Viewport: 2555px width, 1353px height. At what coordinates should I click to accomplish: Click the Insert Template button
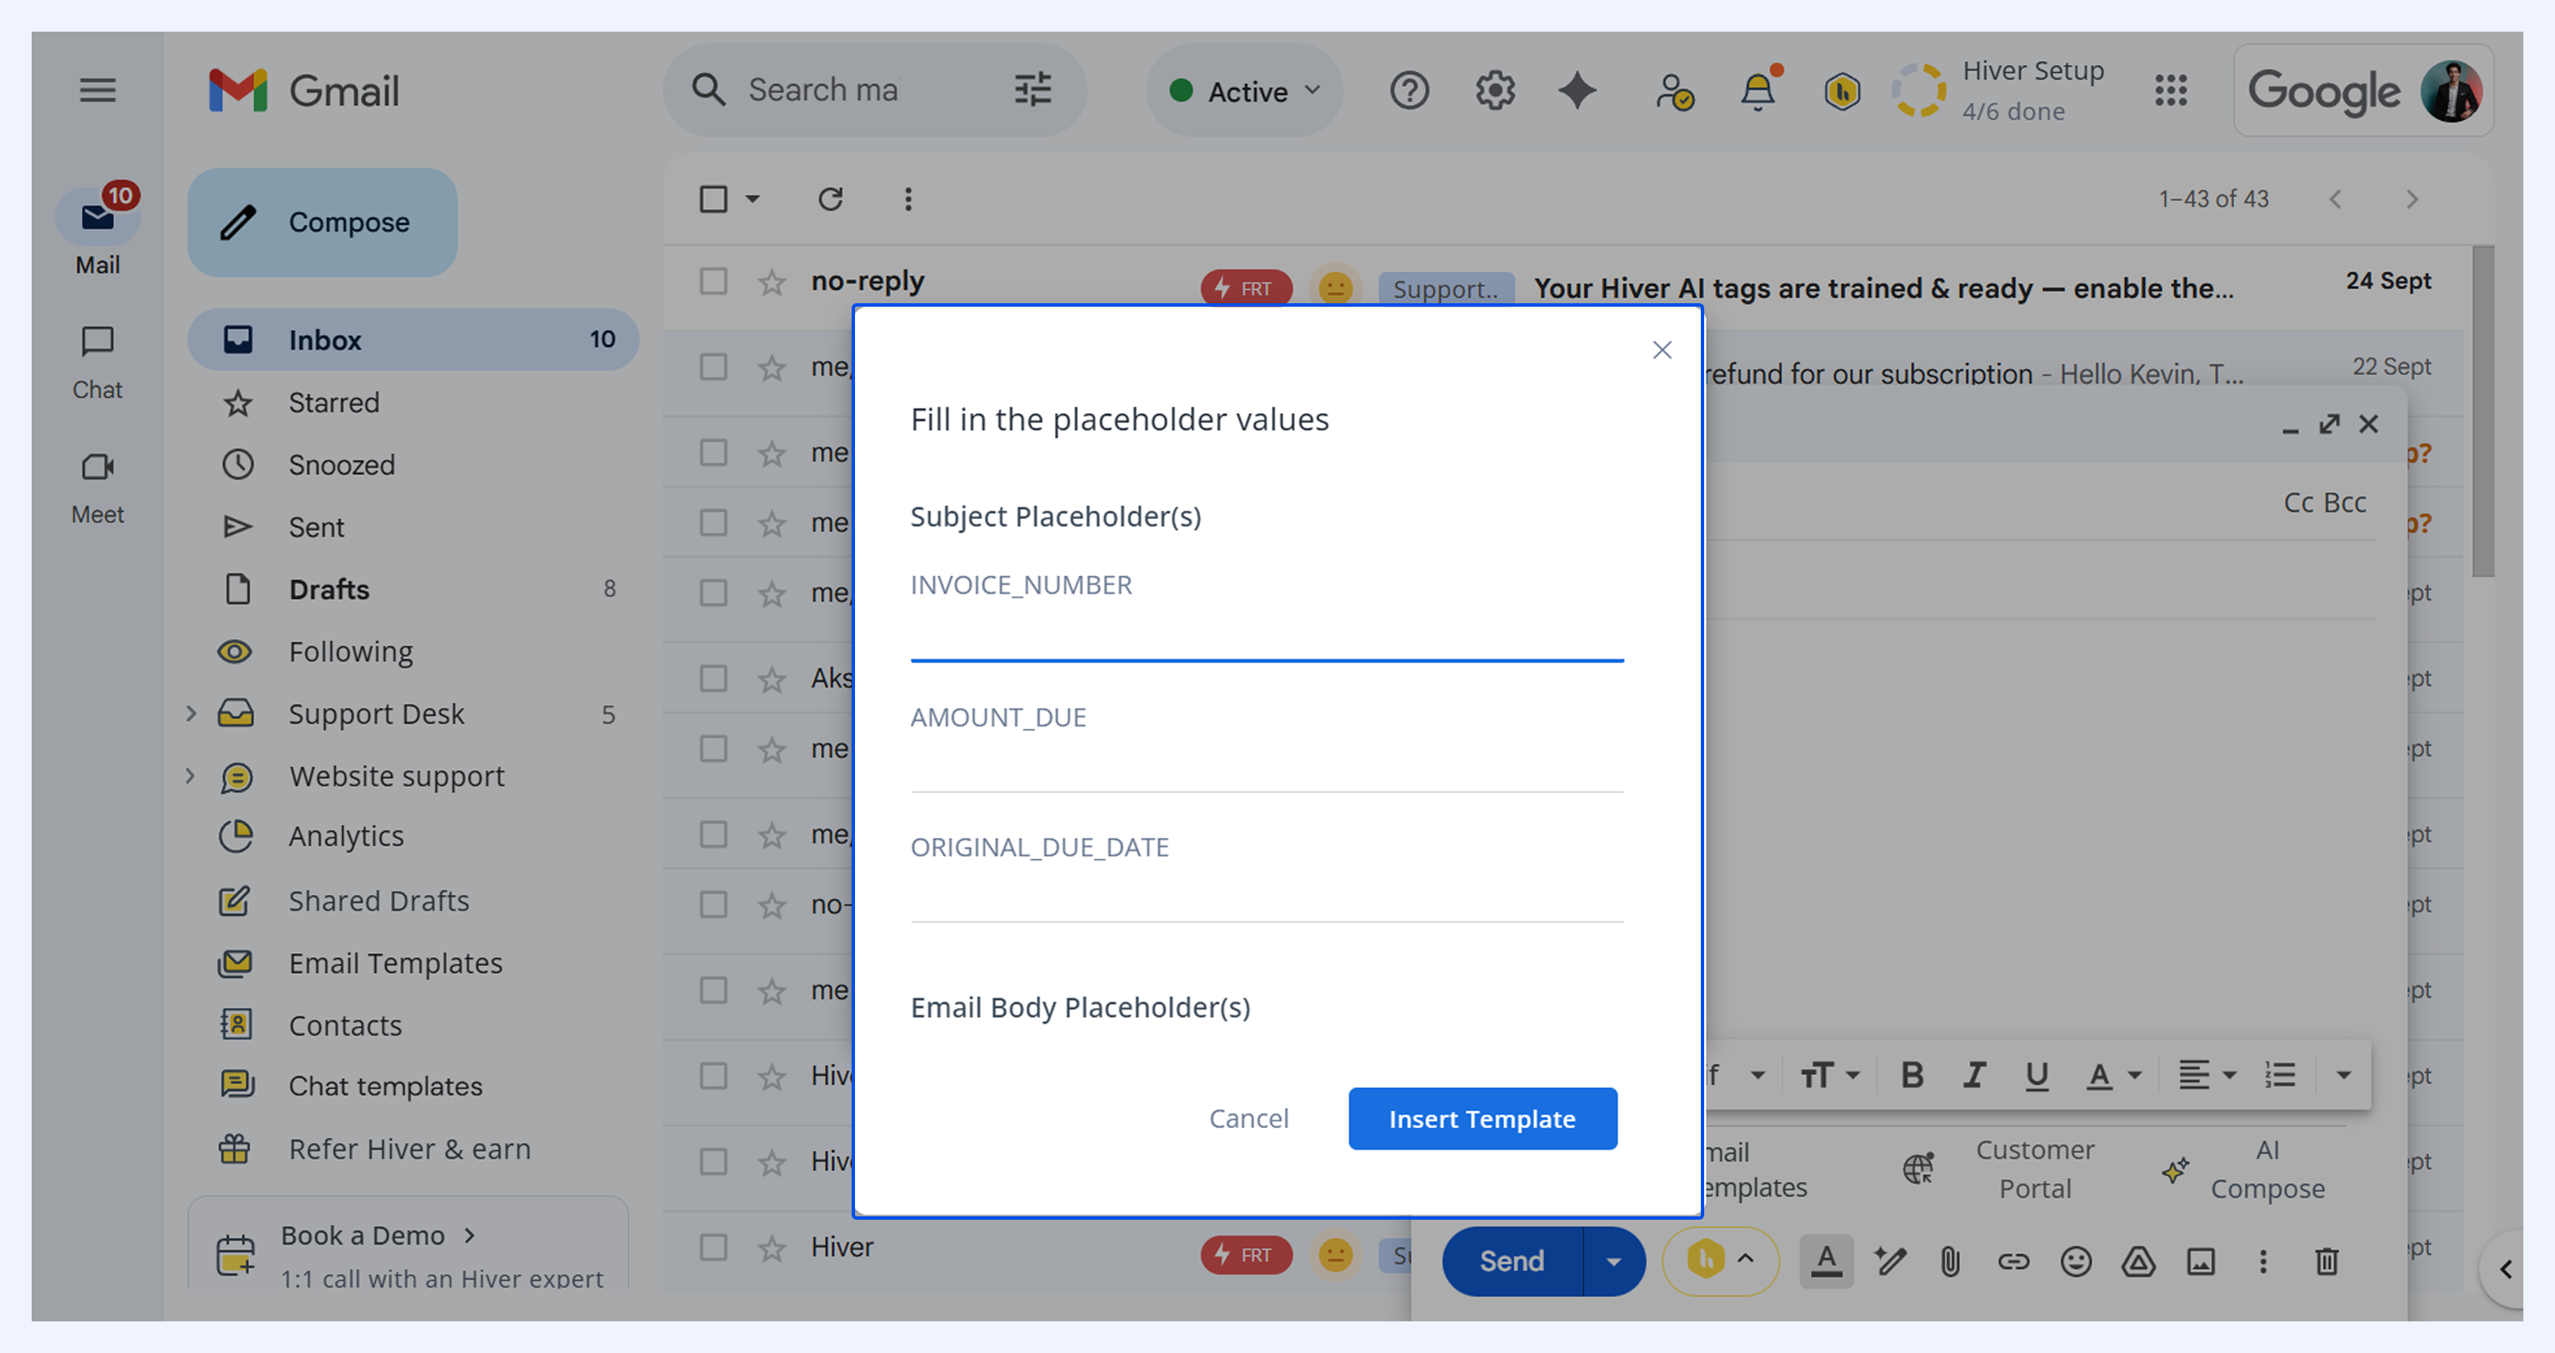[1482, 1119]
